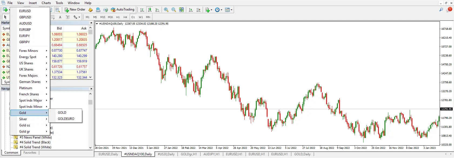Viewport: 454px width, 158px height.
Task: Open the MetaEditor yellow book icon
Action: 91,10
